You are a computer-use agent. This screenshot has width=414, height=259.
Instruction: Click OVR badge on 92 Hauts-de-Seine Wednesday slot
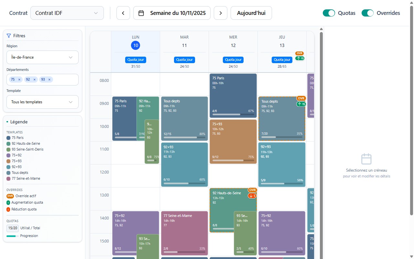coord(252,190)
